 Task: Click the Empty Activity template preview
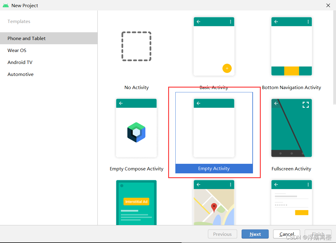click(x=214, y=128)
